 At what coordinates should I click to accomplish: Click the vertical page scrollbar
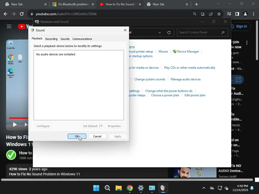[x=257, y=40]
